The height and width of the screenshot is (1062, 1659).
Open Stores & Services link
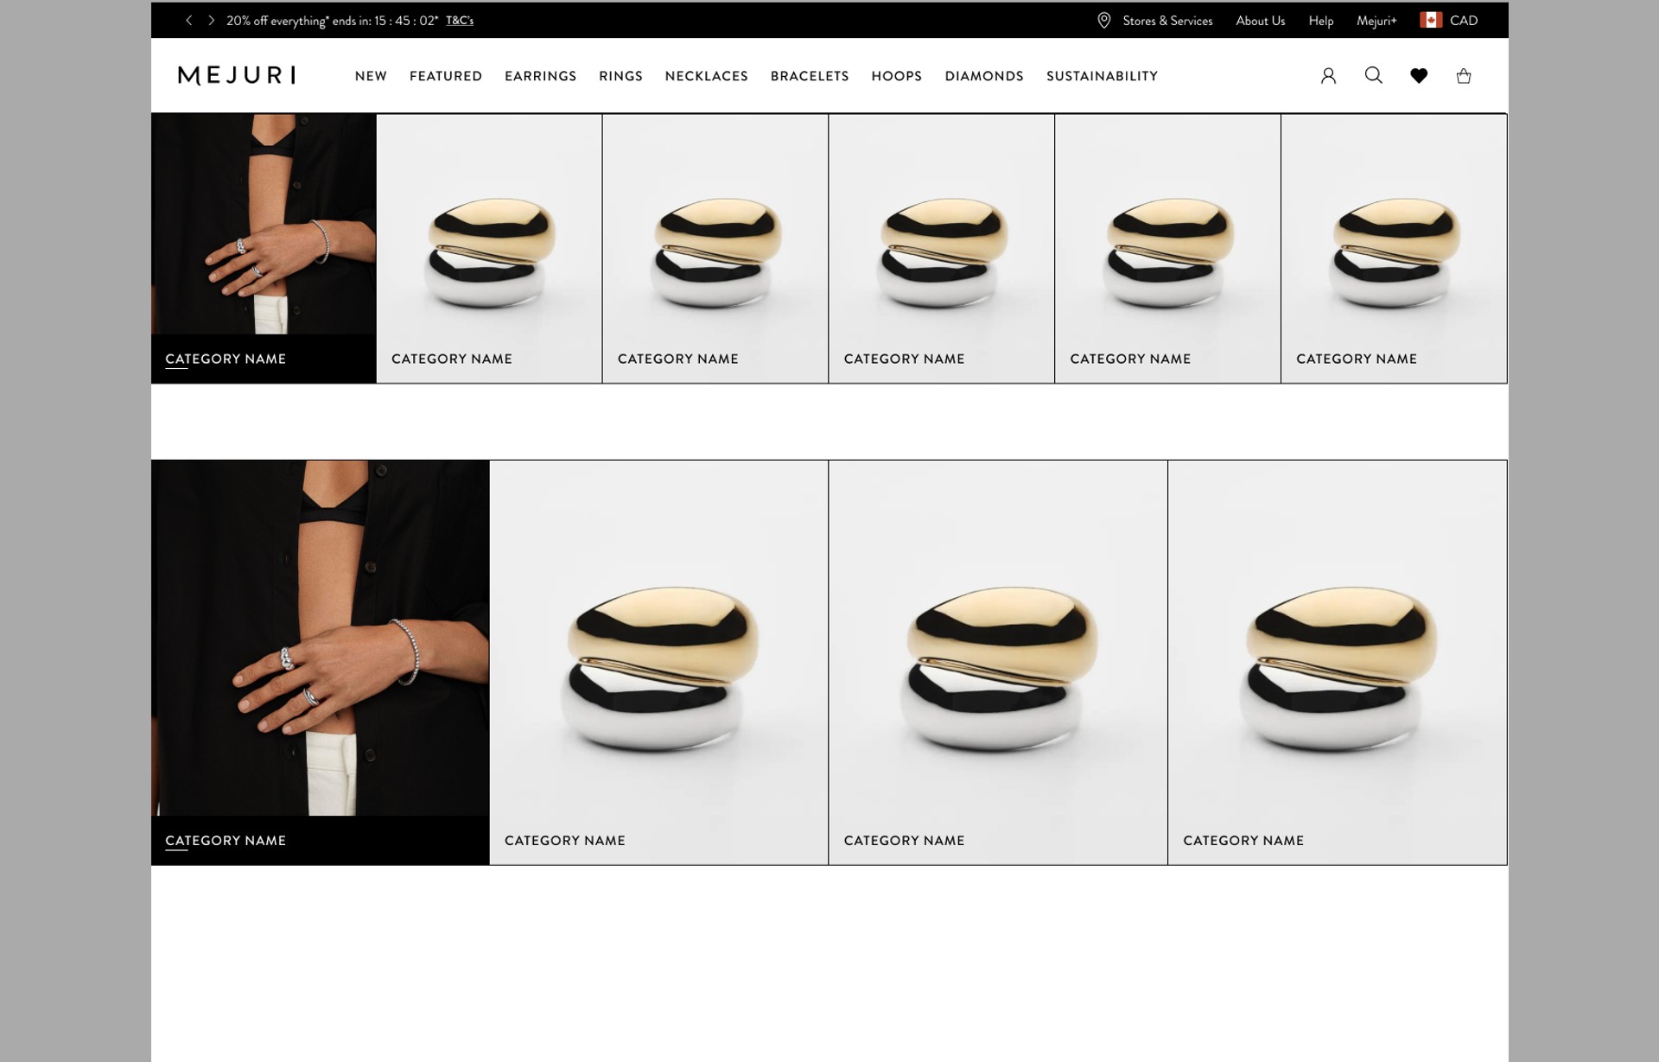(1167, 21)
